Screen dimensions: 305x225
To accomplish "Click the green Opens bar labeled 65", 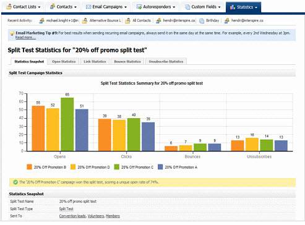I will click(67, 124).
